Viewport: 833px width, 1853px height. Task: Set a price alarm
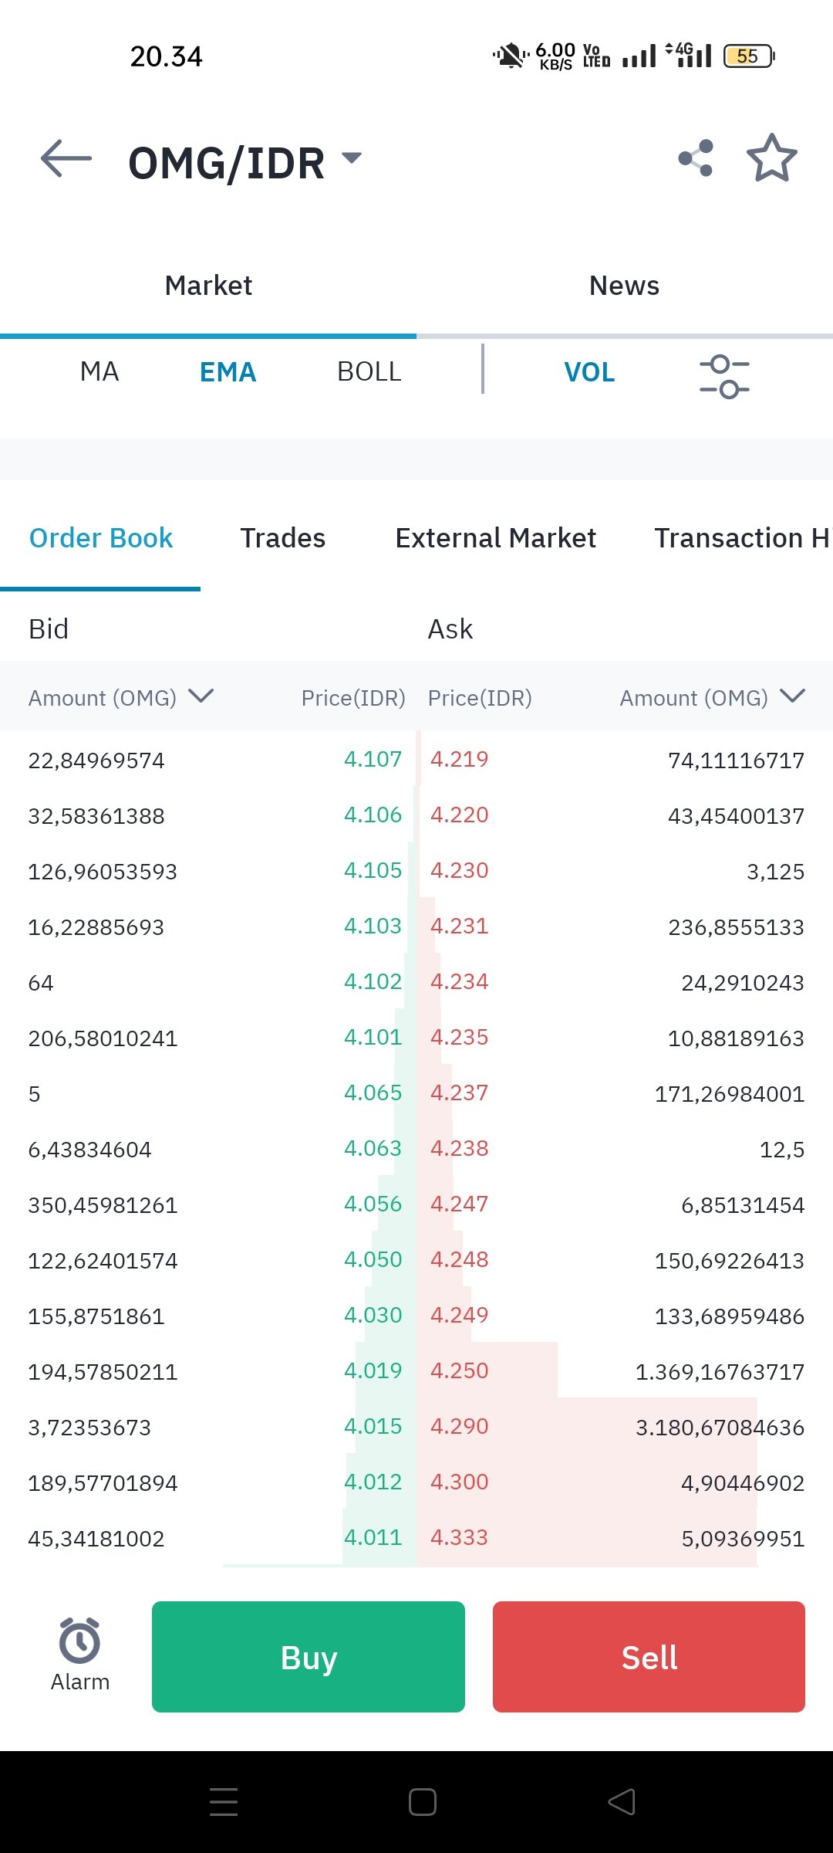[x=80, y=1655]
